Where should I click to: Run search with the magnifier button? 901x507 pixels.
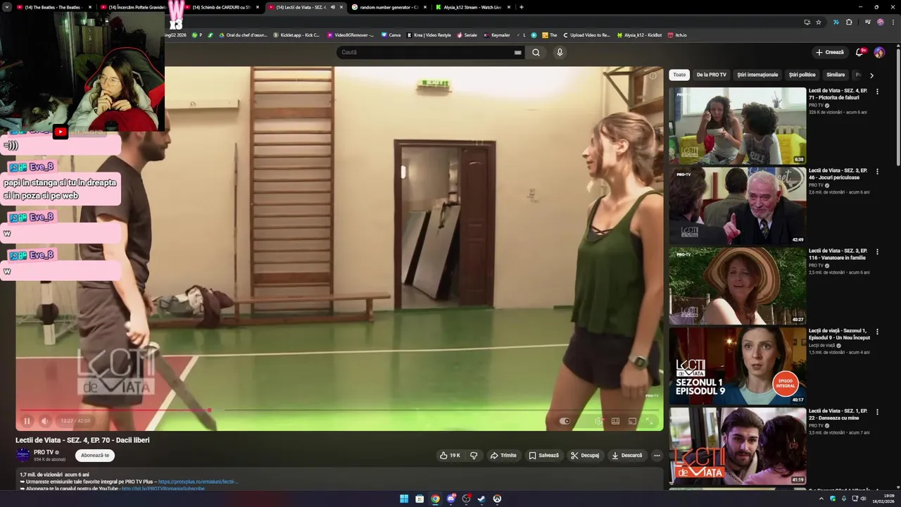(536, 52)
